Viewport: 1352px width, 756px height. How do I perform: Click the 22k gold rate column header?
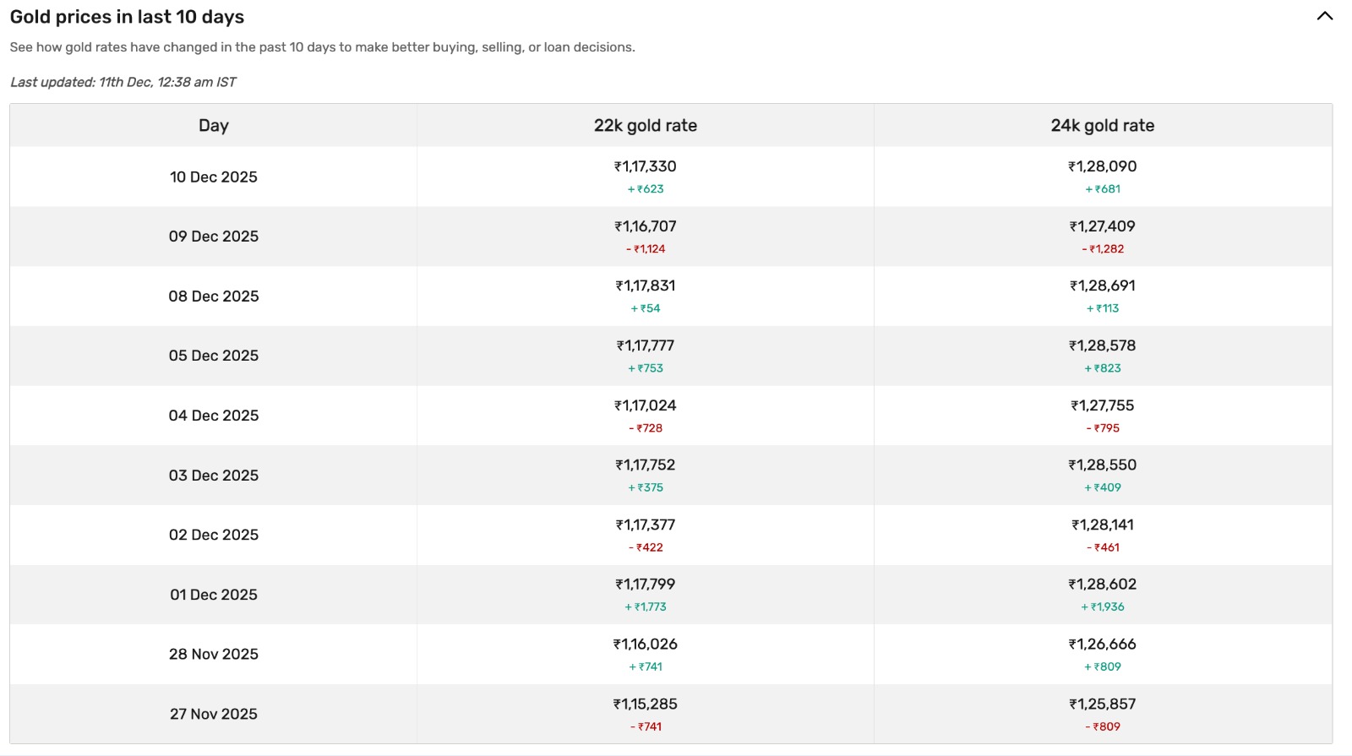pos(645,126)
